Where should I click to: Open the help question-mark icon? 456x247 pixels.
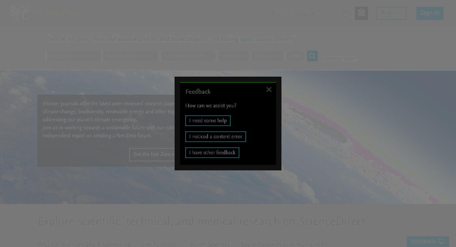click(x=346, y=14)
